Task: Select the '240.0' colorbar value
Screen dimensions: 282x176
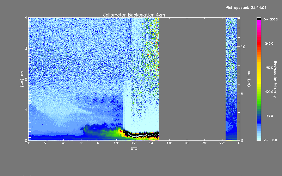Action: (269, 43)
